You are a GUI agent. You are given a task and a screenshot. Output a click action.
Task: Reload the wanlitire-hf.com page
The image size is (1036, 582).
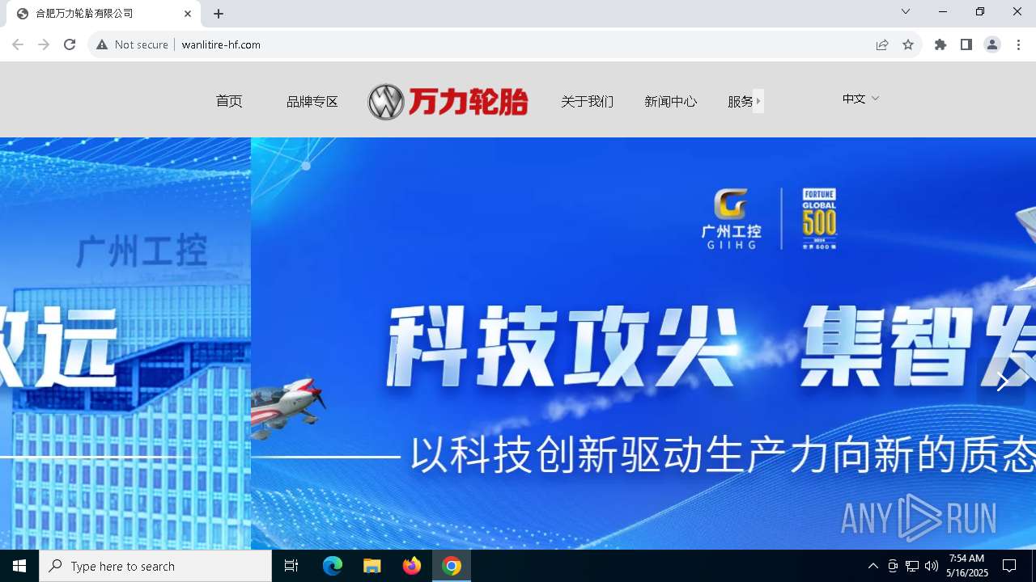pyautogui.click(x=70, y=44)
